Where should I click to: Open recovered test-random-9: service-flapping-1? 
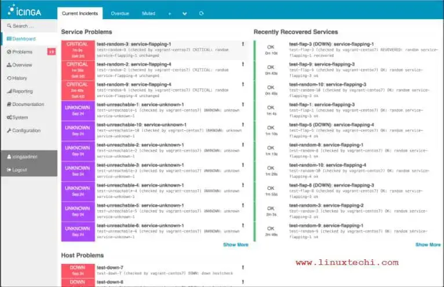[326, 225]
